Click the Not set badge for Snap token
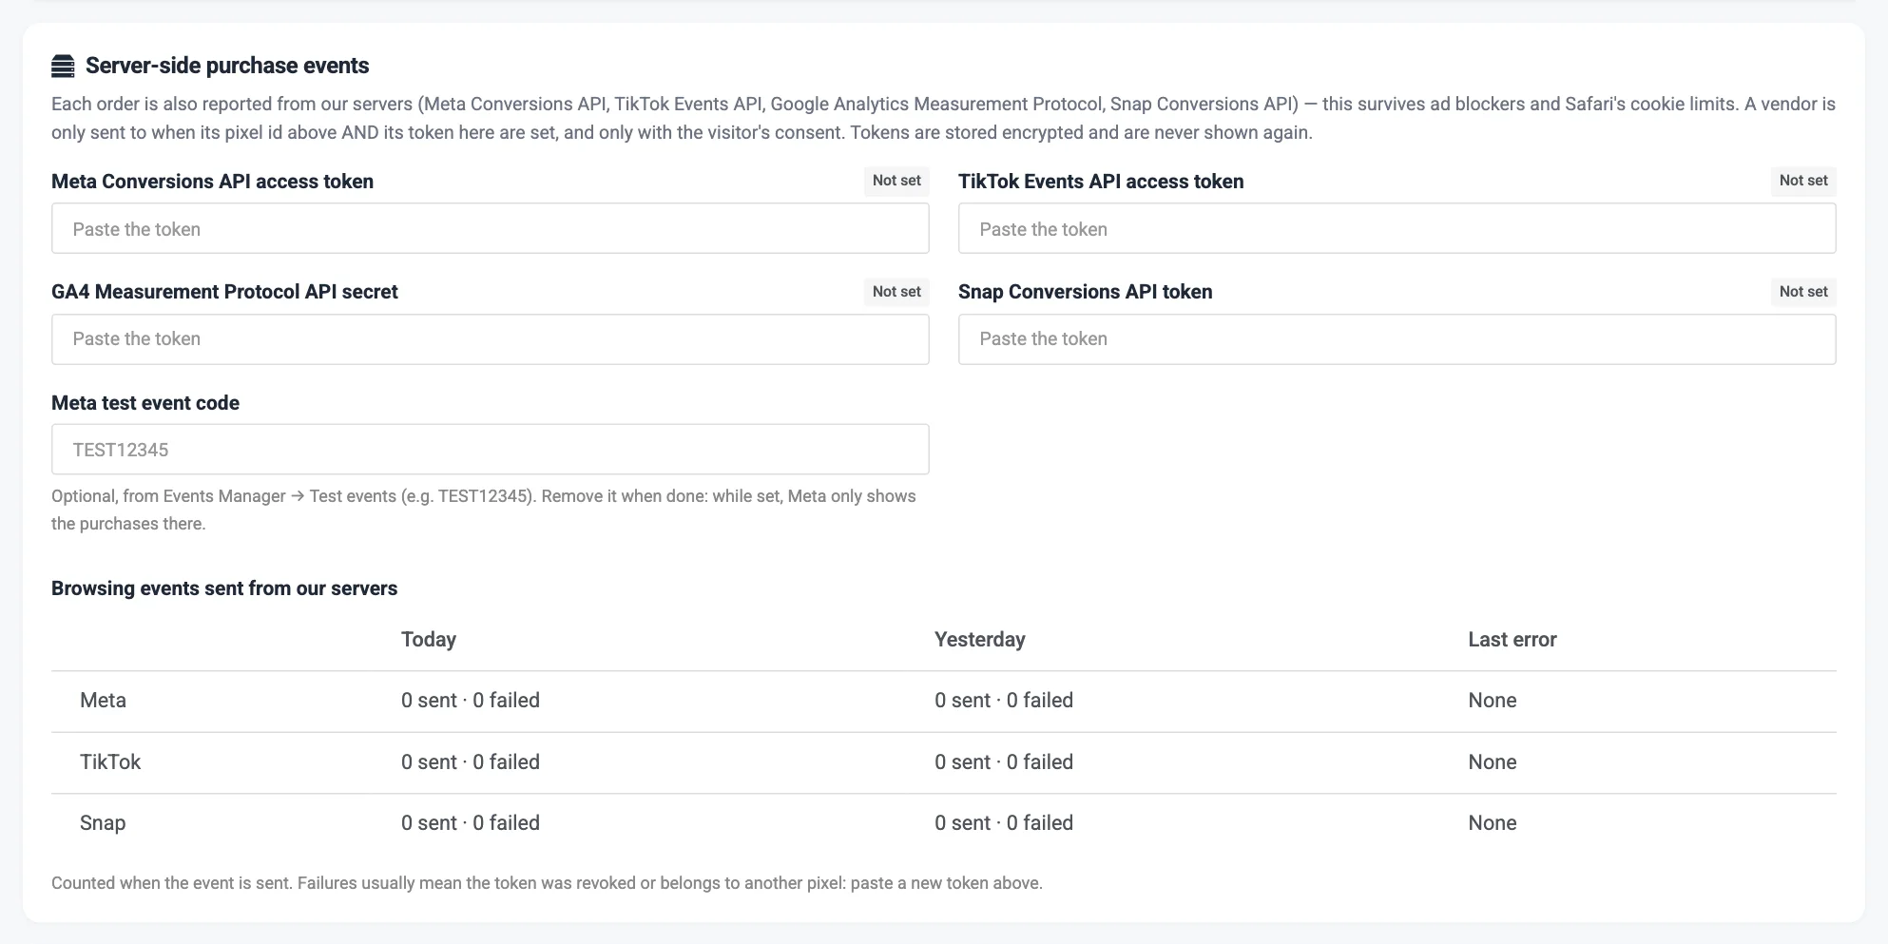 point(1803,292)
